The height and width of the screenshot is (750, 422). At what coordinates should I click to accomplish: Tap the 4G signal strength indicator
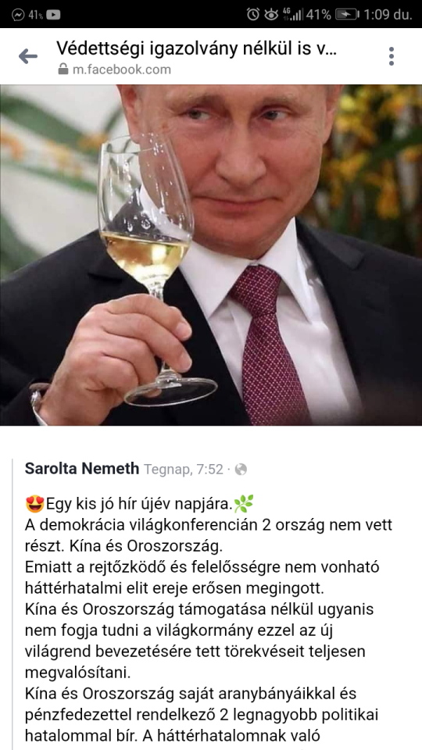[293, 15]
